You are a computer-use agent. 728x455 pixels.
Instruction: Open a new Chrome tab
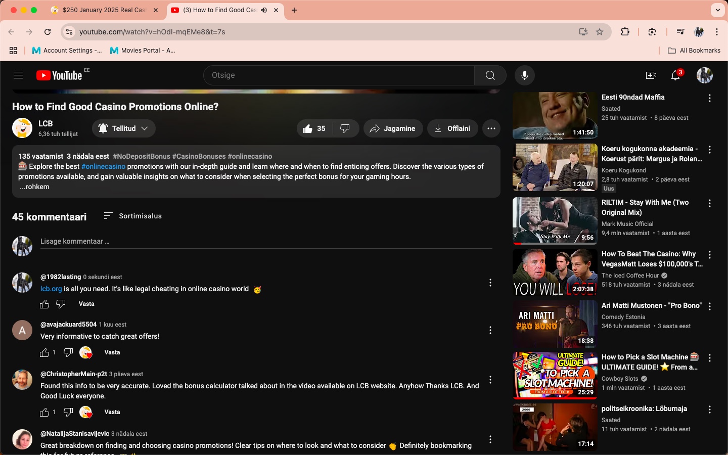coord(294,10)
